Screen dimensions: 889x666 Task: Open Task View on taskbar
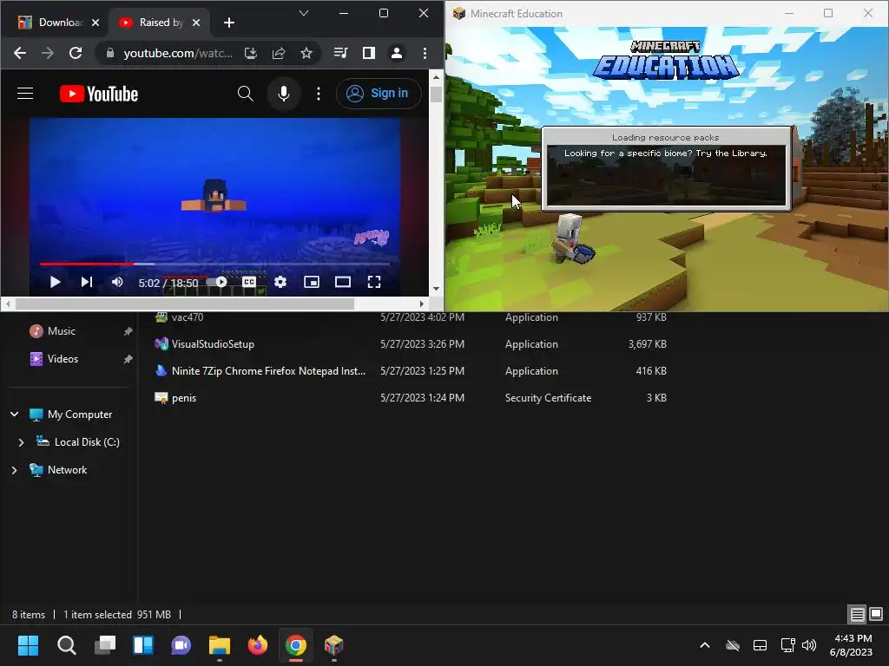(x=105, y=645)
